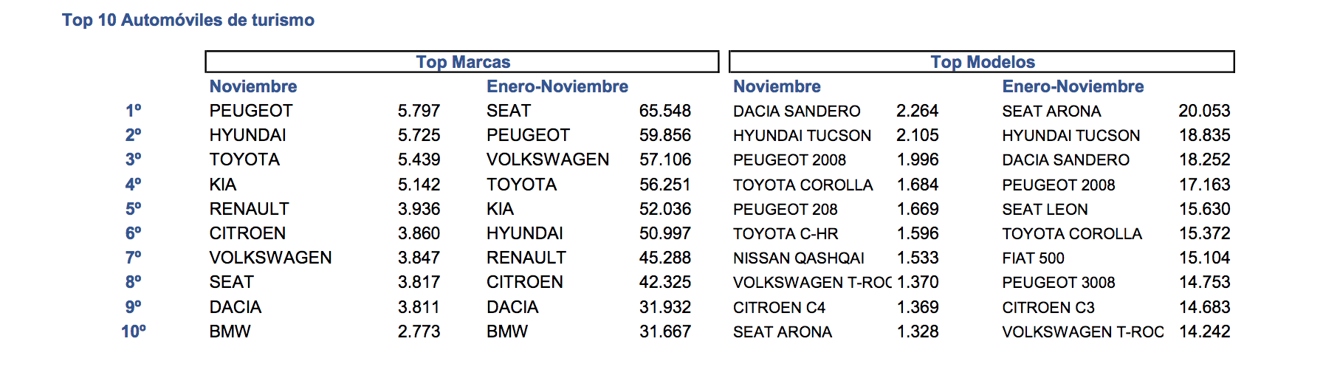The height and width of the screenshot is (378, 1323).
Task: Click the value 2.773 next to BMW
Action: 419,331
